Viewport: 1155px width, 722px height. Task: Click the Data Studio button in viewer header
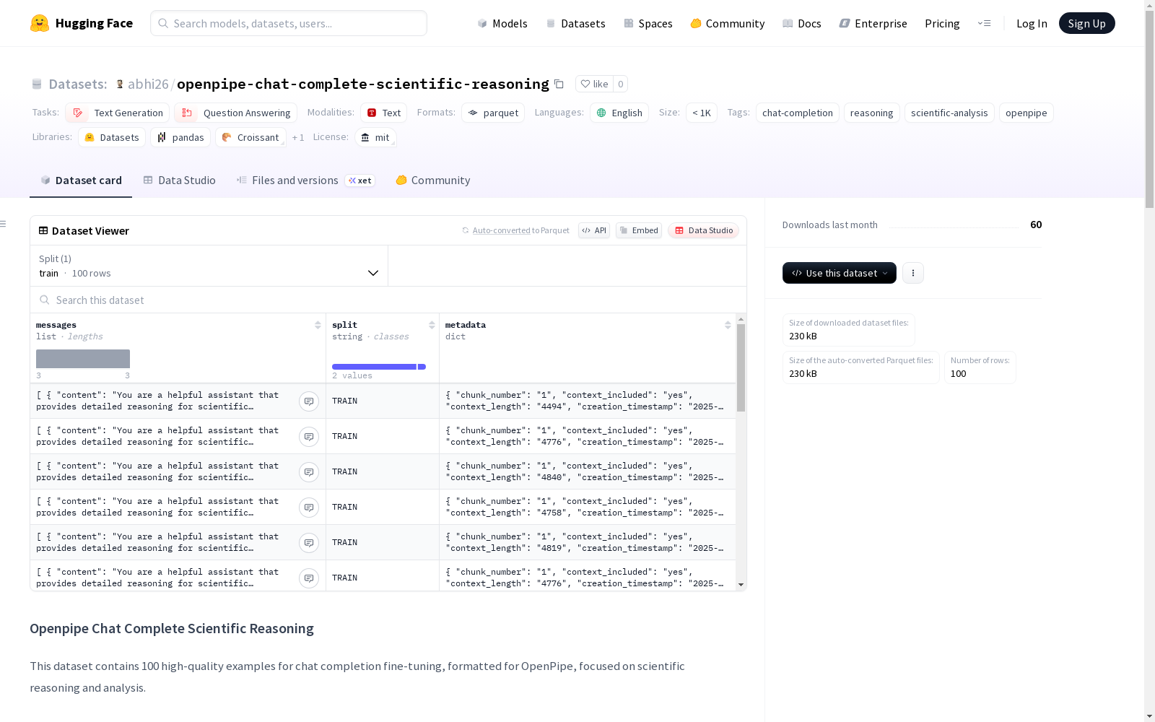pyautogui.click(x=704, y=230)
